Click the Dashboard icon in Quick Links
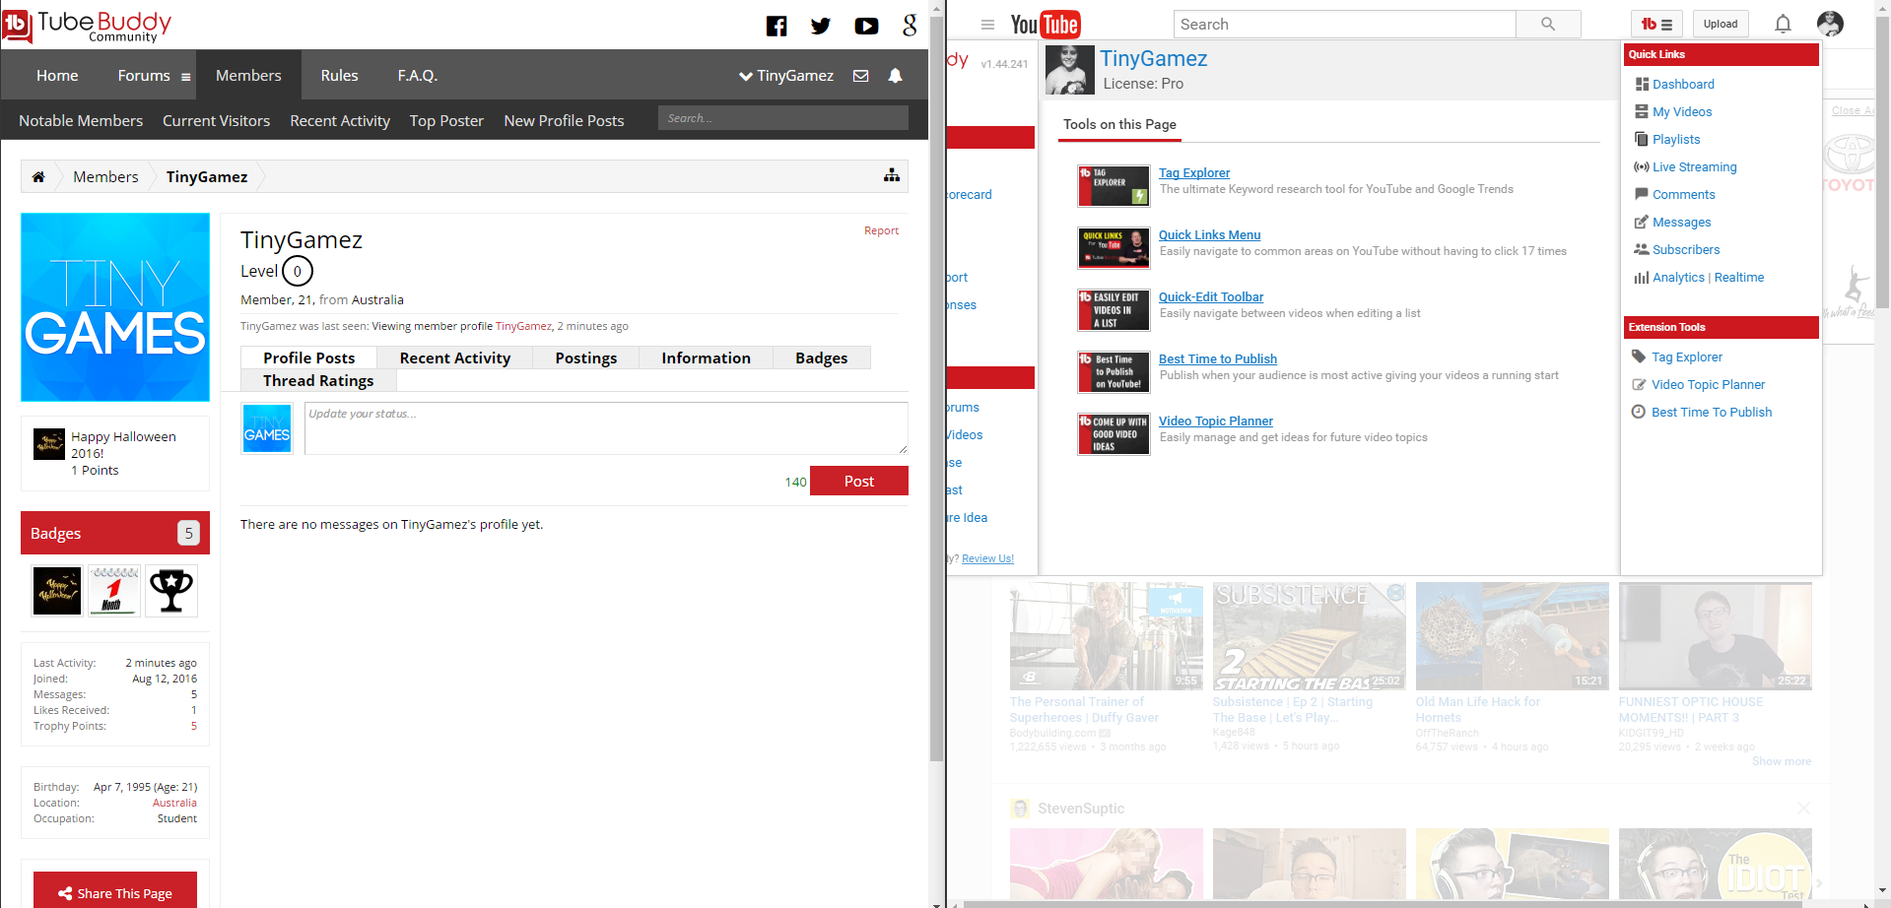 (x=1642, y=85)
